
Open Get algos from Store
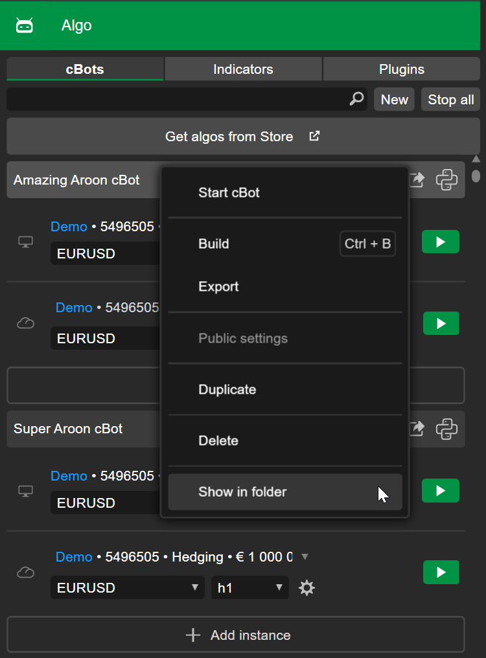(x=243, y=136)
